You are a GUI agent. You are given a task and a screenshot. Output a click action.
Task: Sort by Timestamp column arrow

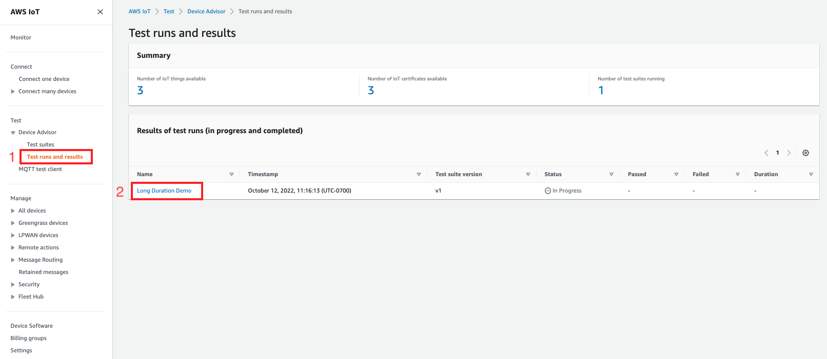coord(419,175)
